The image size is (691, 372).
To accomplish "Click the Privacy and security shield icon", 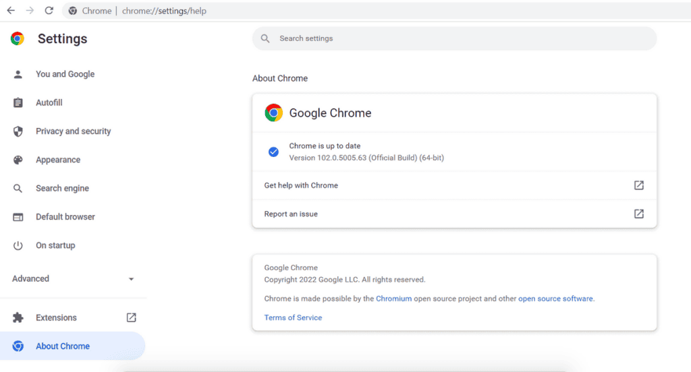I will (x=18, y=131).
